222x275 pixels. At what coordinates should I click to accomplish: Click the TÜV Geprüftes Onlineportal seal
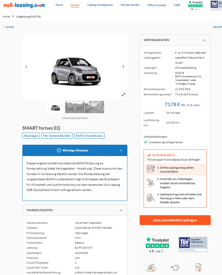193,244
